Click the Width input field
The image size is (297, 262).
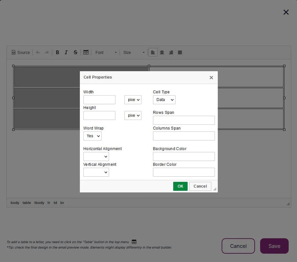[99, 100]
